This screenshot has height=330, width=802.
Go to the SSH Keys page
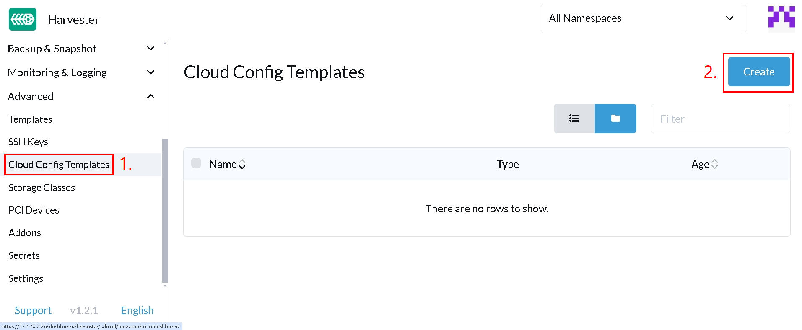(28, 142)
